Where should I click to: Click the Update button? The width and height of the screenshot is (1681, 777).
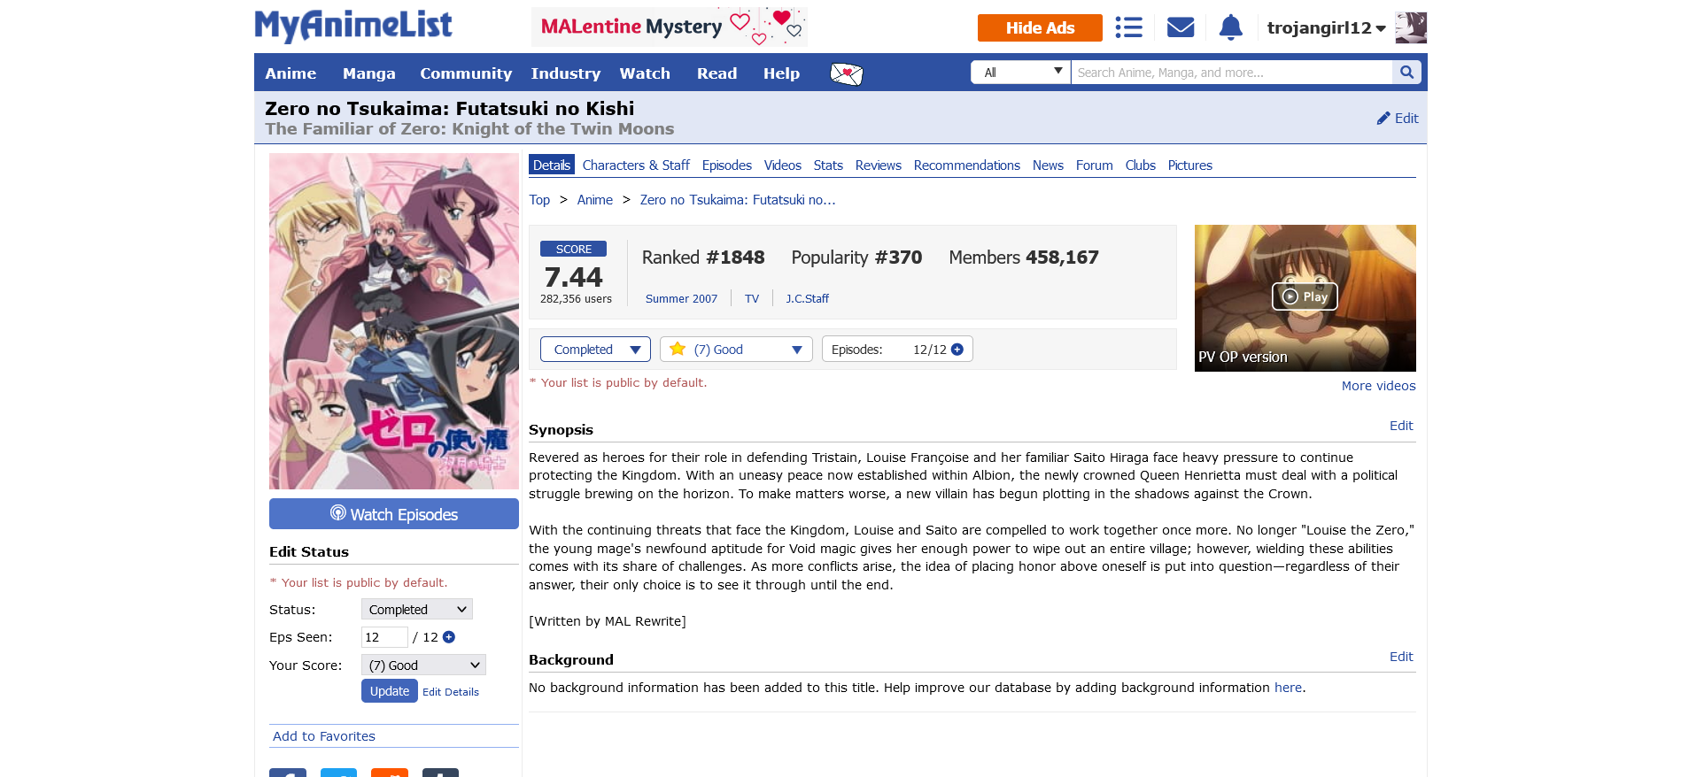(x=389, y=691)
